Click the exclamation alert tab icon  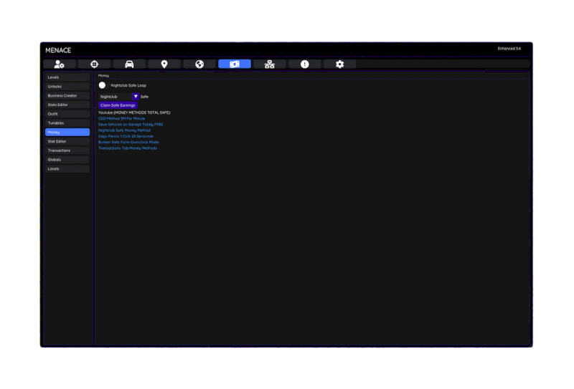point(304,64)
